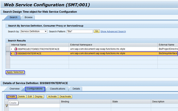Click the Binding column header
Screen dimensions: 178x111
[x=85, y=102]
